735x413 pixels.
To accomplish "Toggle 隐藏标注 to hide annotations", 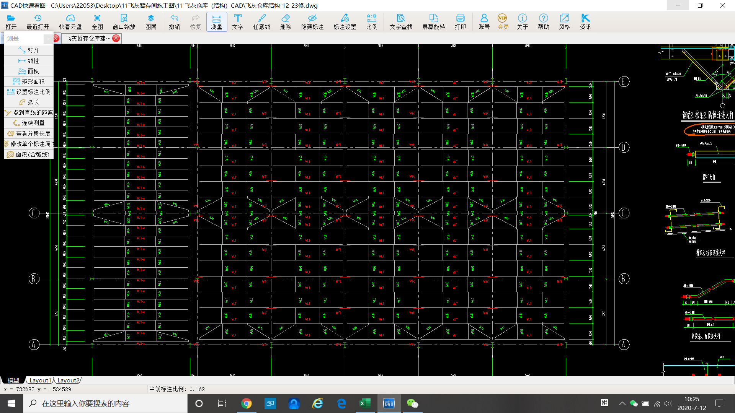I will [312, 22].
